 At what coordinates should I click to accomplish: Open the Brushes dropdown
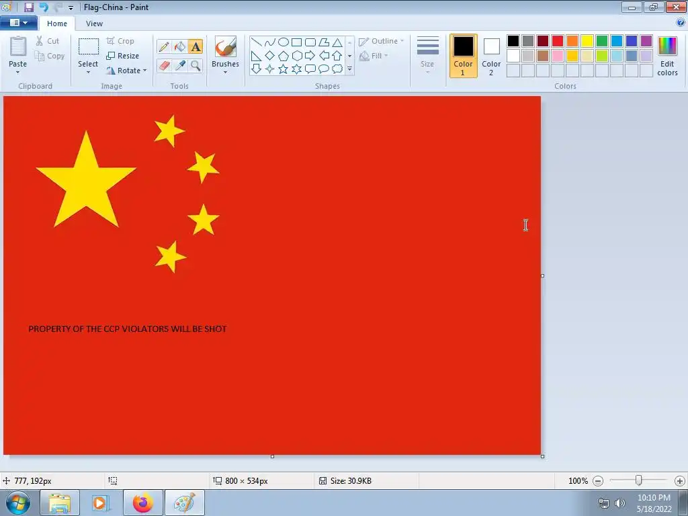pos(226,67)
